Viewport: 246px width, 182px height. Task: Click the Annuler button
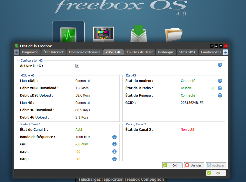pos(194,165)
